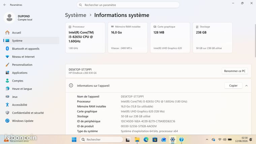Launch Microsoft Edge from taskbar
This screenshot has height=144, width=256.
click(146, 140)
